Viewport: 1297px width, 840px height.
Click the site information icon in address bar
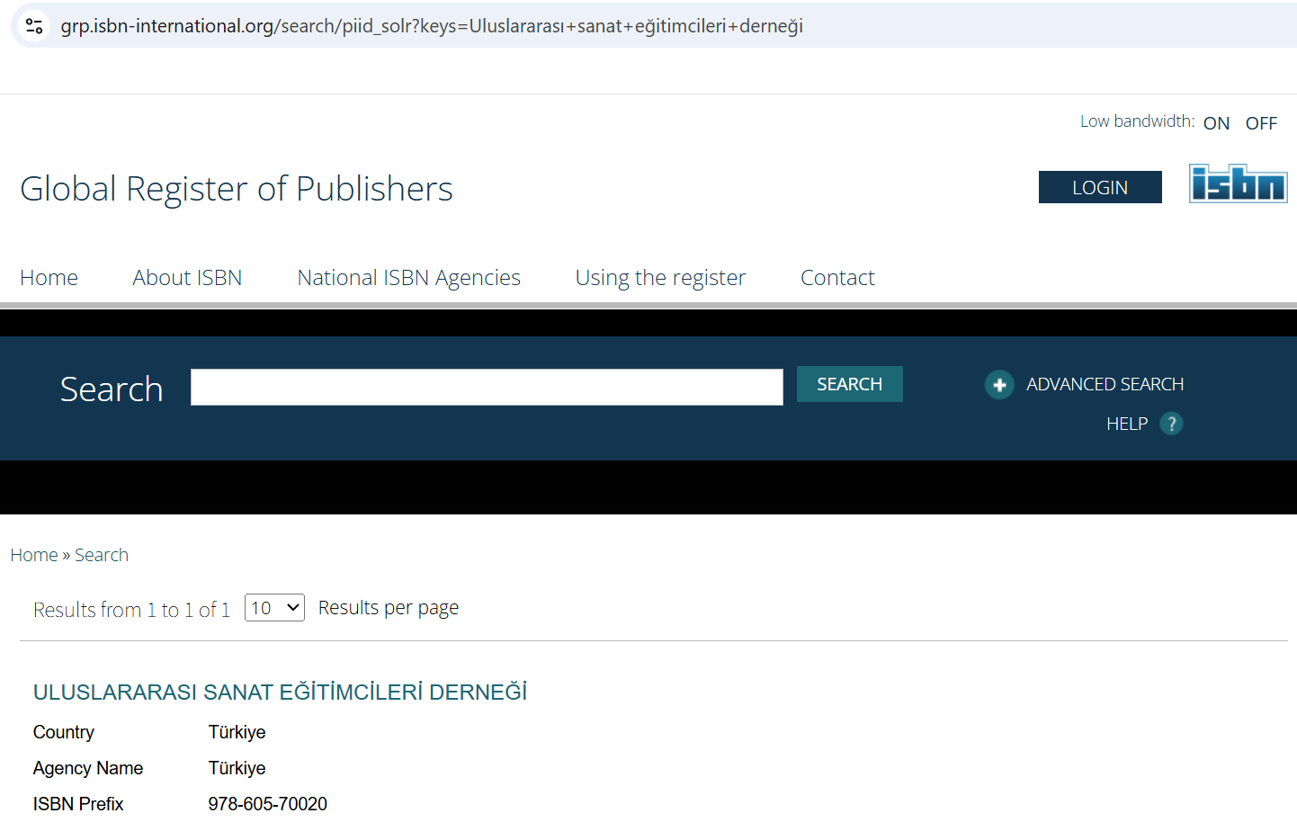[34, 26]
